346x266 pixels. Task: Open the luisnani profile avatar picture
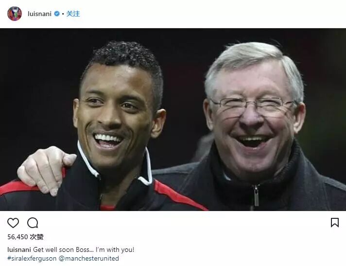[x=15, y=14]
